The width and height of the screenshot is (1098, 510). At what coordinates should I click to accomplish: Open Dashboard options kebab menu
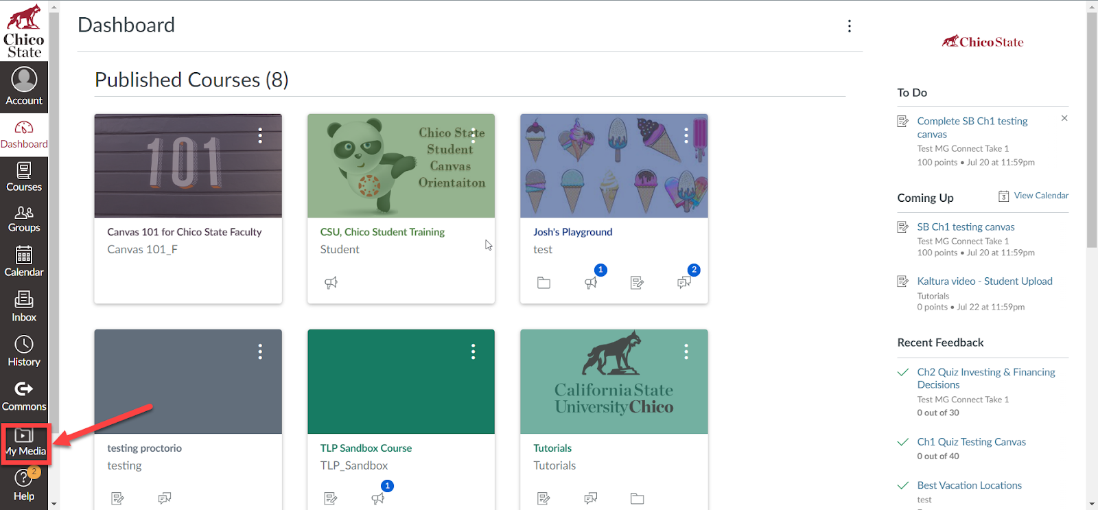850,26
